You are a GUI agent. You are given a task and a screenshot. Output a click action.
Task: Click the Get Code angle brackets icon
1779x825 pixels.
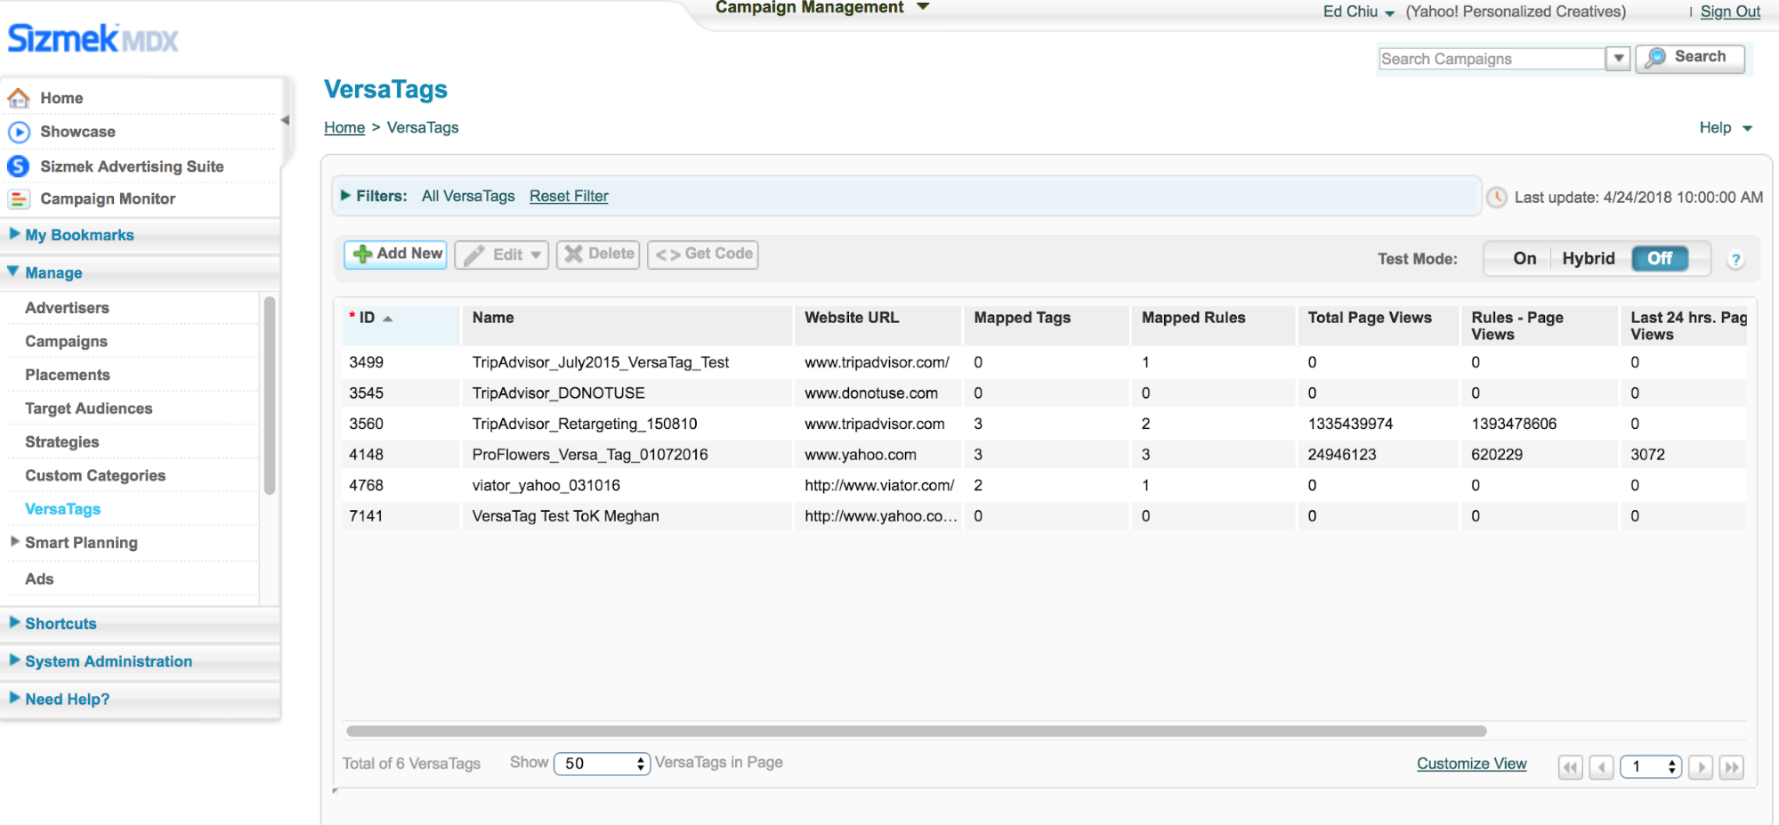click(x=668, y=255)
